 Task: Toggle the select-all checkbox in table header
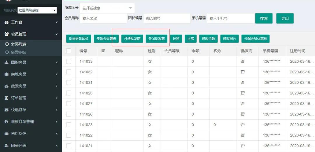pyautogui.click(x=69, y=51)
